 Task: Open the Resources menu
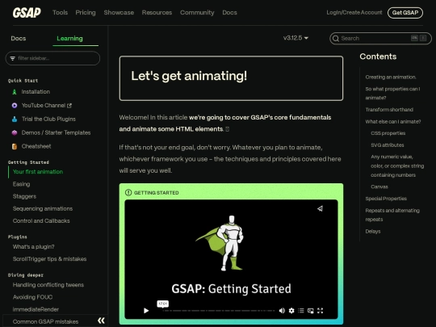[157, 12]
